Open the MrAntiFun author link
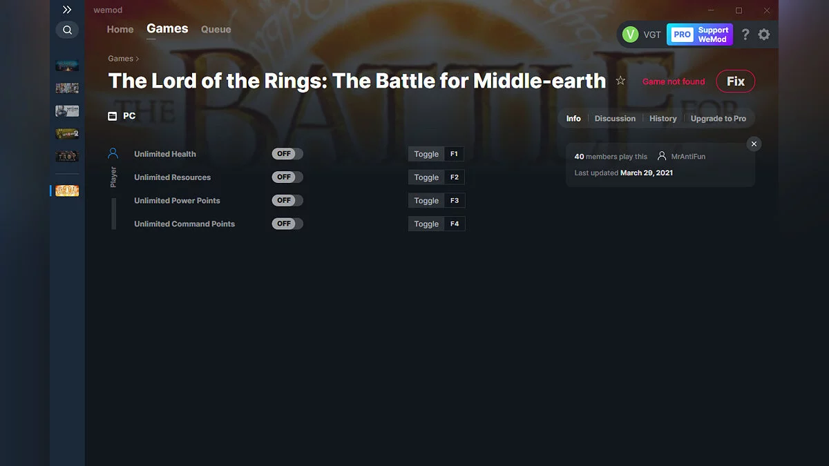The image size is (829, 466). point(688,157)
